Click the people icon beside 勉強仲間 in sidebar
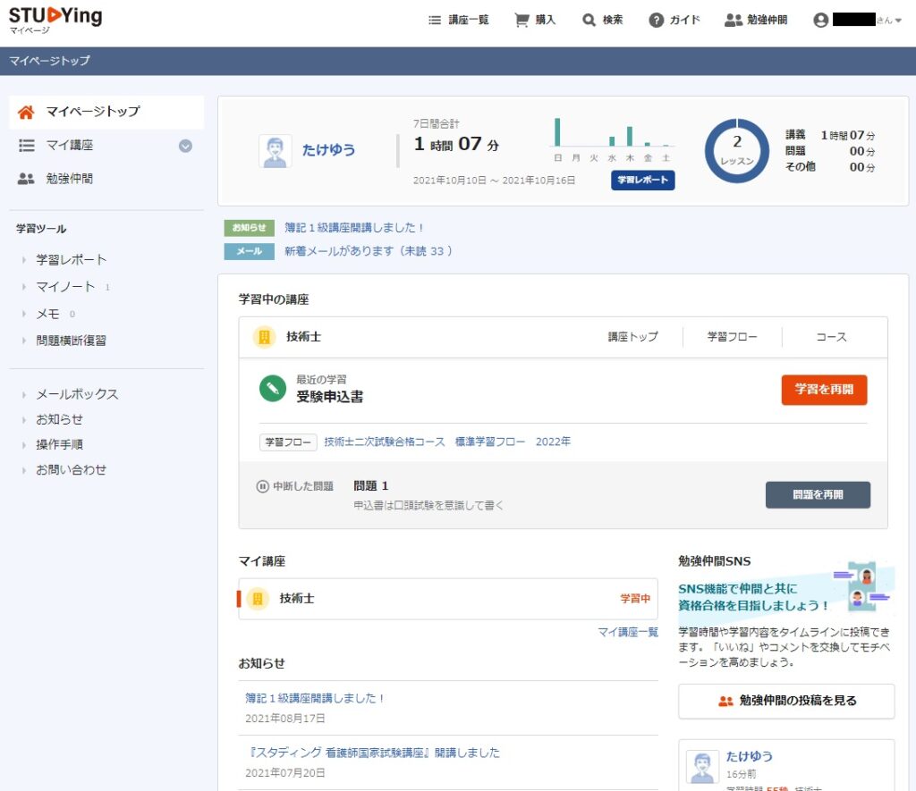Viewport: 916px width, 791px height. click(x=26, y=179)
